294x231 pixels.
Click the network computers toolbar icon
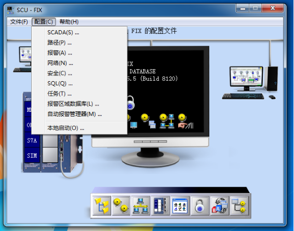tap(141, 206)
